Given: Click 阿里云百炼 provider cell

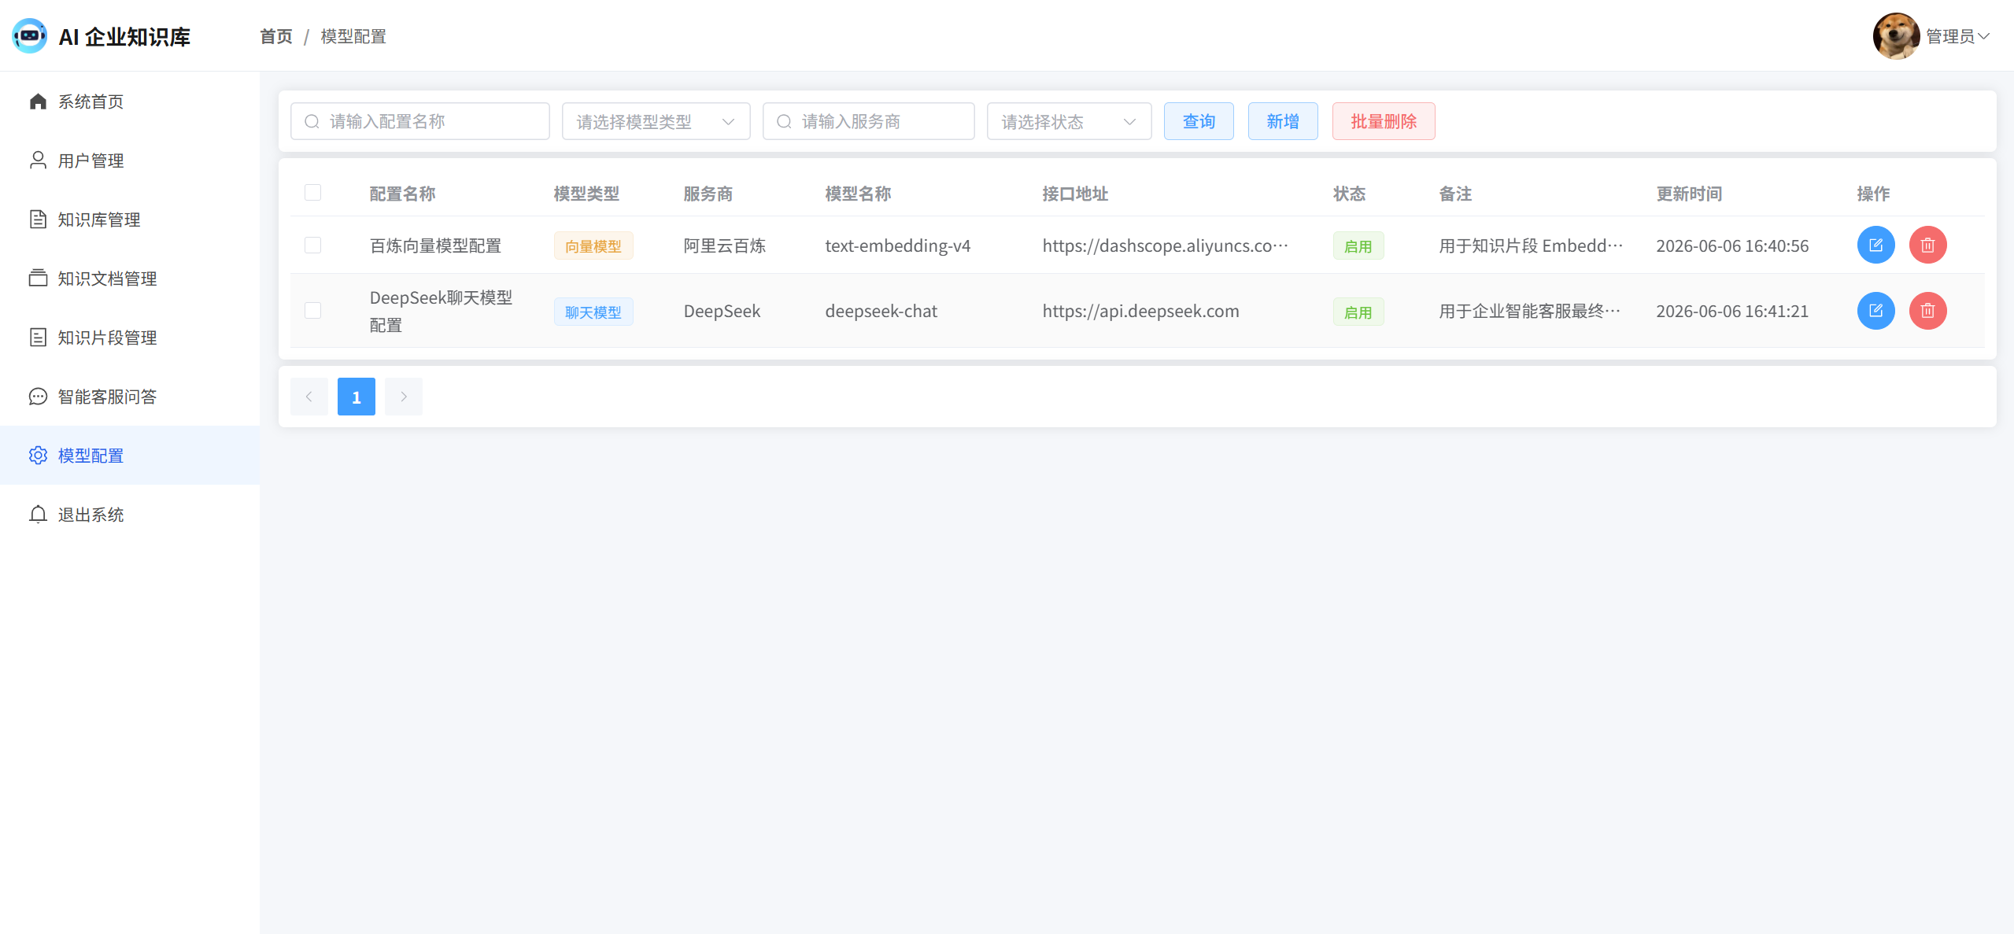Looking at the screenshot, I should [725, 245].
